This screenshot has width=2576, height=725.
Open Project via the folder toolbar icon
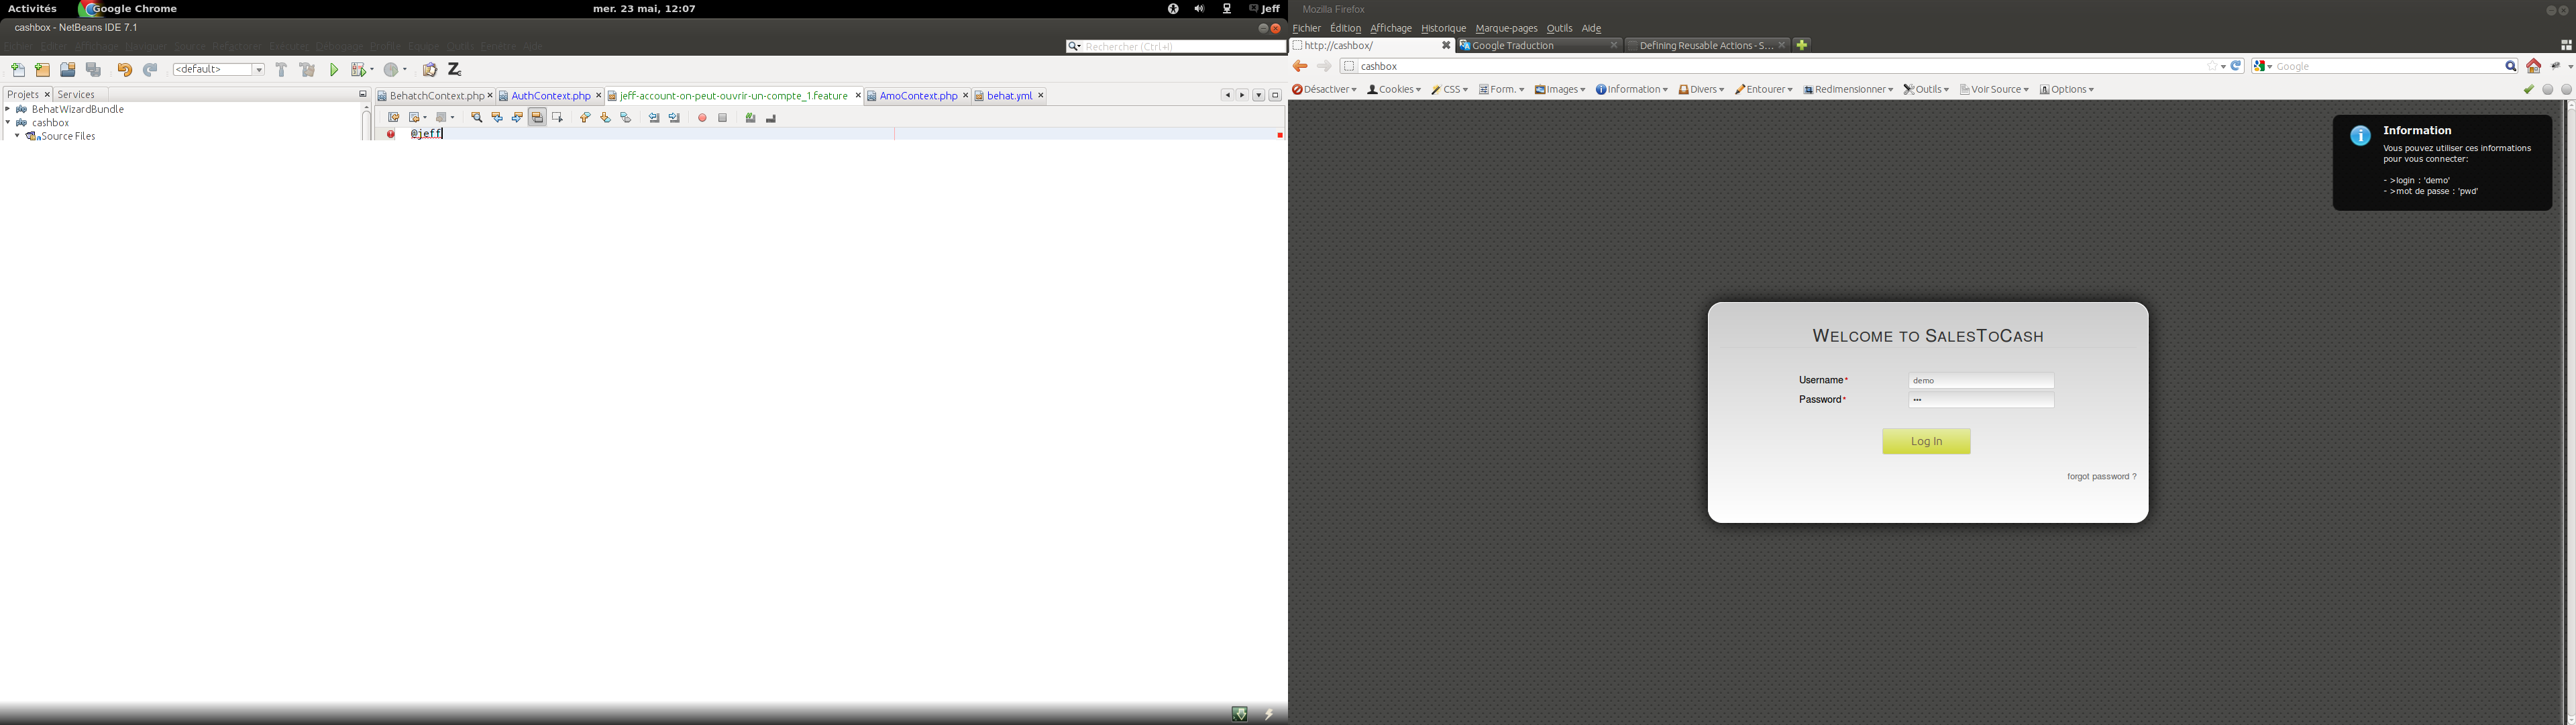click(68, 70)
